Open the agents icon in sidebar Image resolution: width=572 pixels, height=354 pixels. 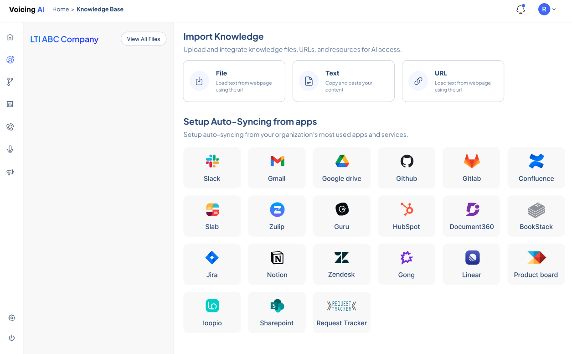coord(10,59)
